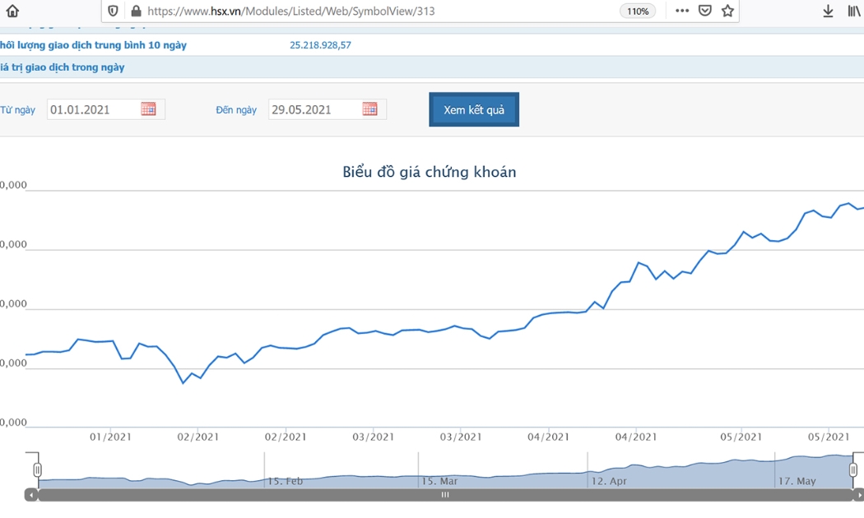This screenshot has height=518, width=864.
Task: Click the 10-day average volume row label
Action: coord(93,45)
